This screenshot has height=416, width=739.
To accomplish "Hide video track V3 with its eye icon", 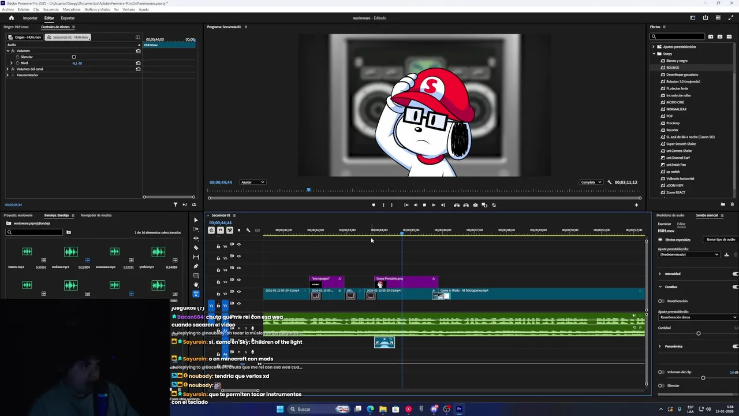I will click(x=239, y=280).
